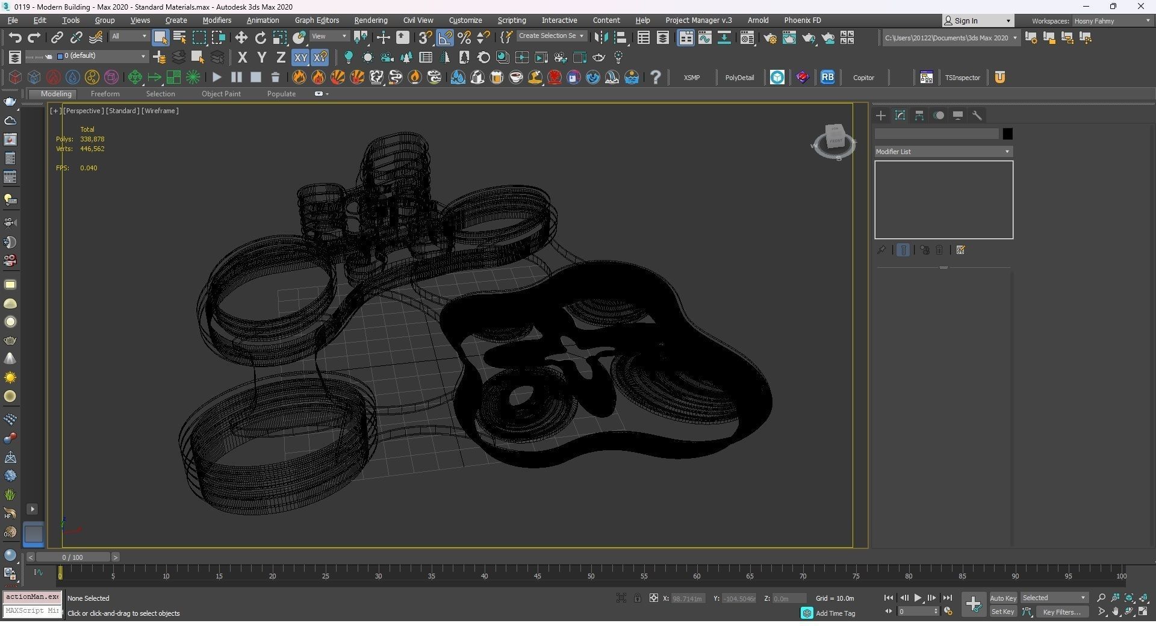Activate the Select and Move tool

(x=241, y=38)
